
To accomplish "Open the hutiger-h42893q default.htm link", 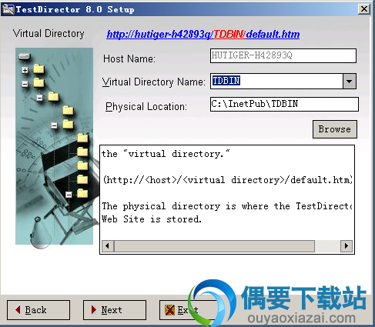I will click(203, 35).
